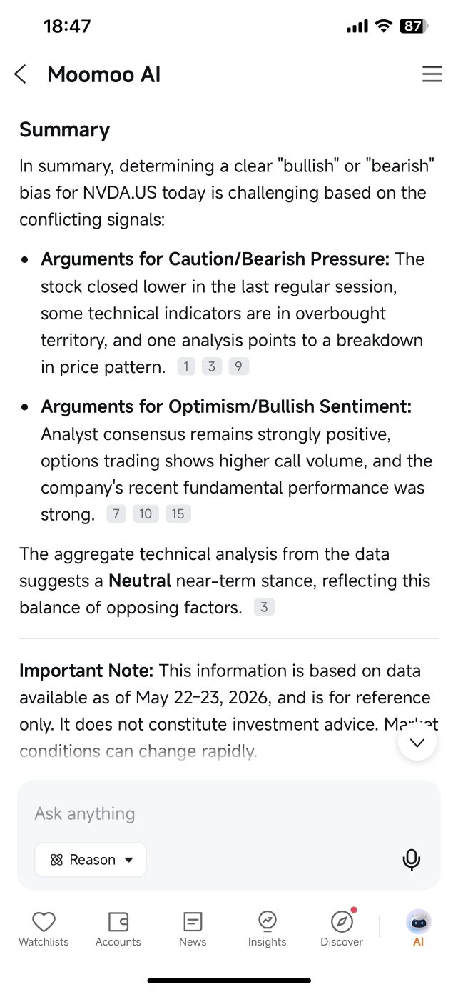Open citation 1 in bearish argument

tap(185, 367)
